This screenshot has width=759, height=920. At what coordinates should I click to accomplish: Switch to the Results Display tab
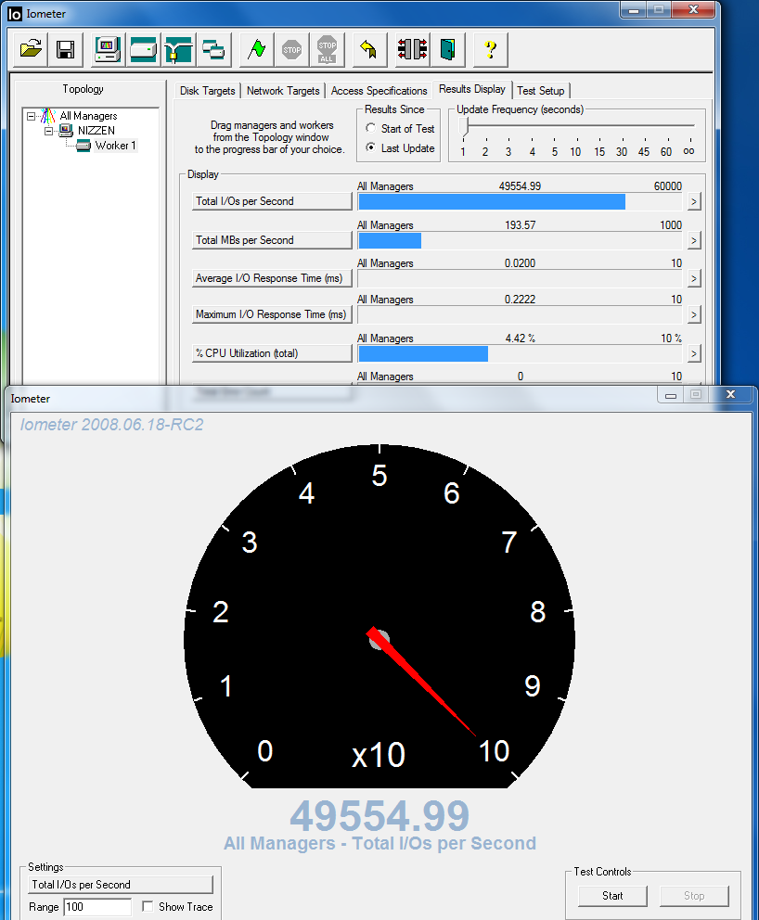tap(472, 89)
